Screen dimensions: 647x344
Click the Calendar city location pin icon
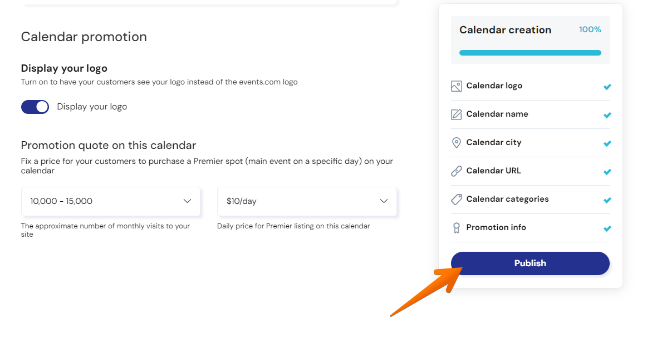[x=457, y=142]
